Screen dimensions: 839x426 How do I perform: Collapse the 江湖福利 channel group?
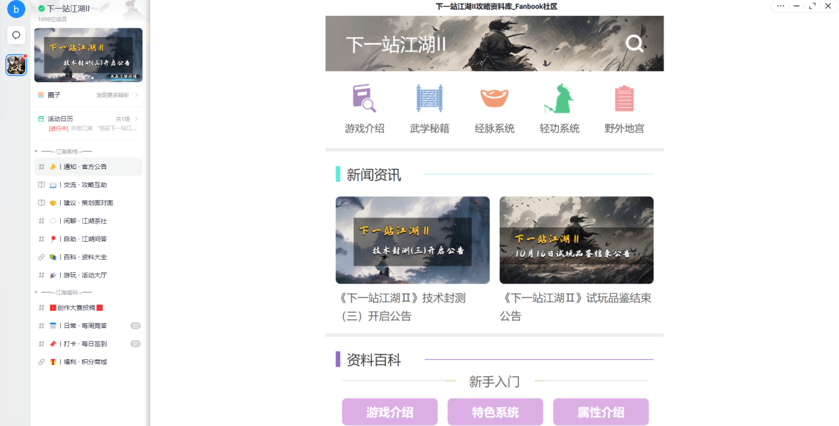tap(36, 292)
